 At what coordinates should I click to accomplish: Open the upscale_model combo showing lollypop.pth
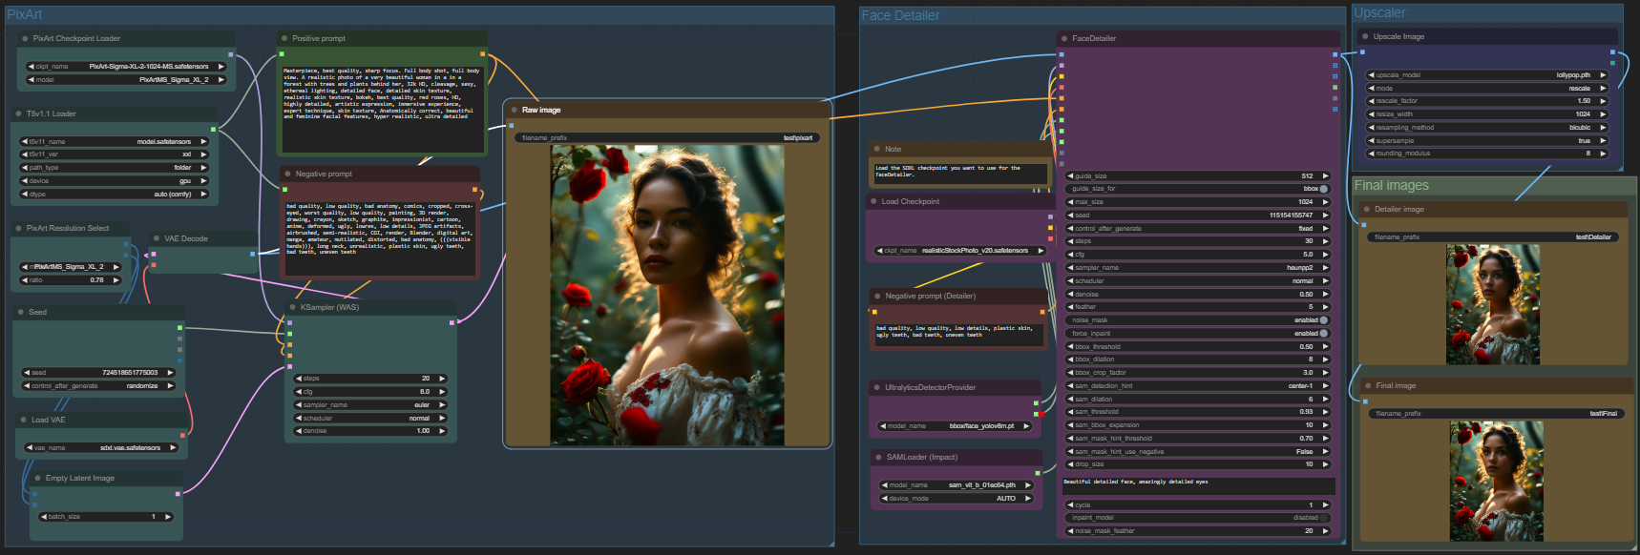1487,75
